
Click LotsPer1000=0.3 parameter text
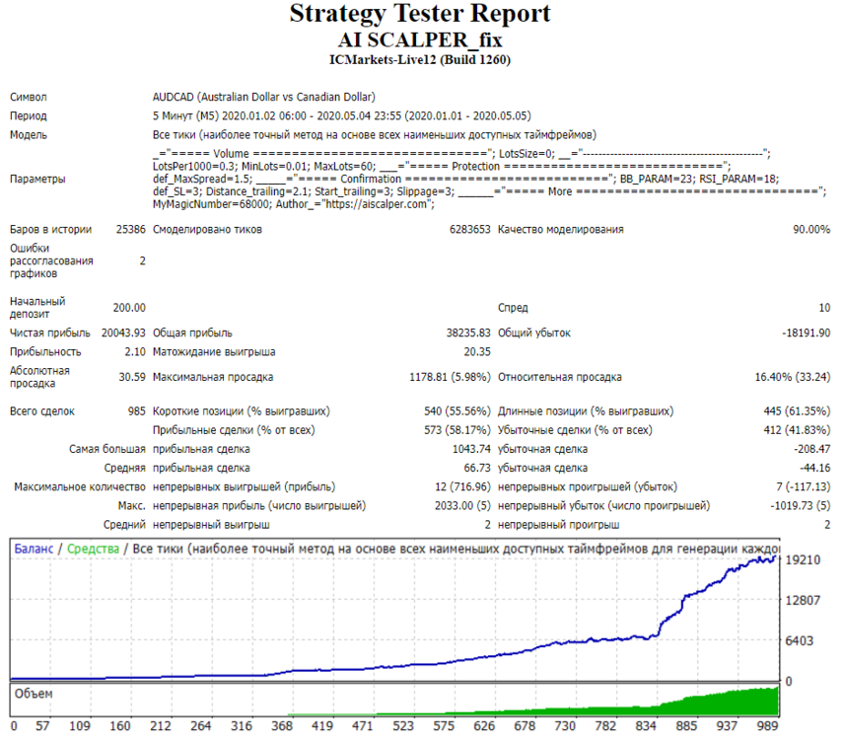193,167
